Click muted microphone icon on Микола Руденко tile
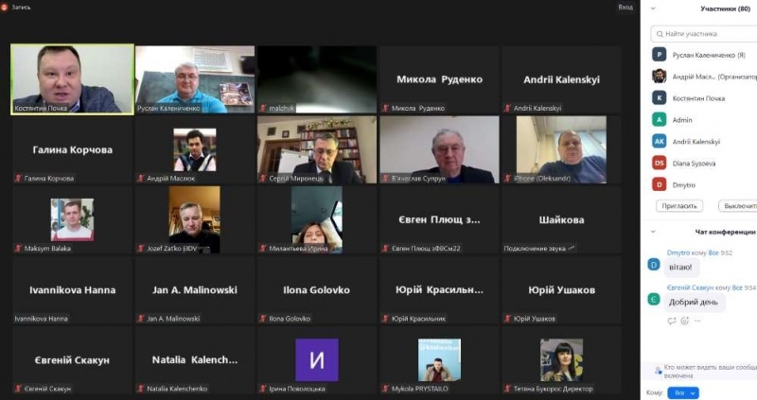757x400 pixels. pos(385,108)
